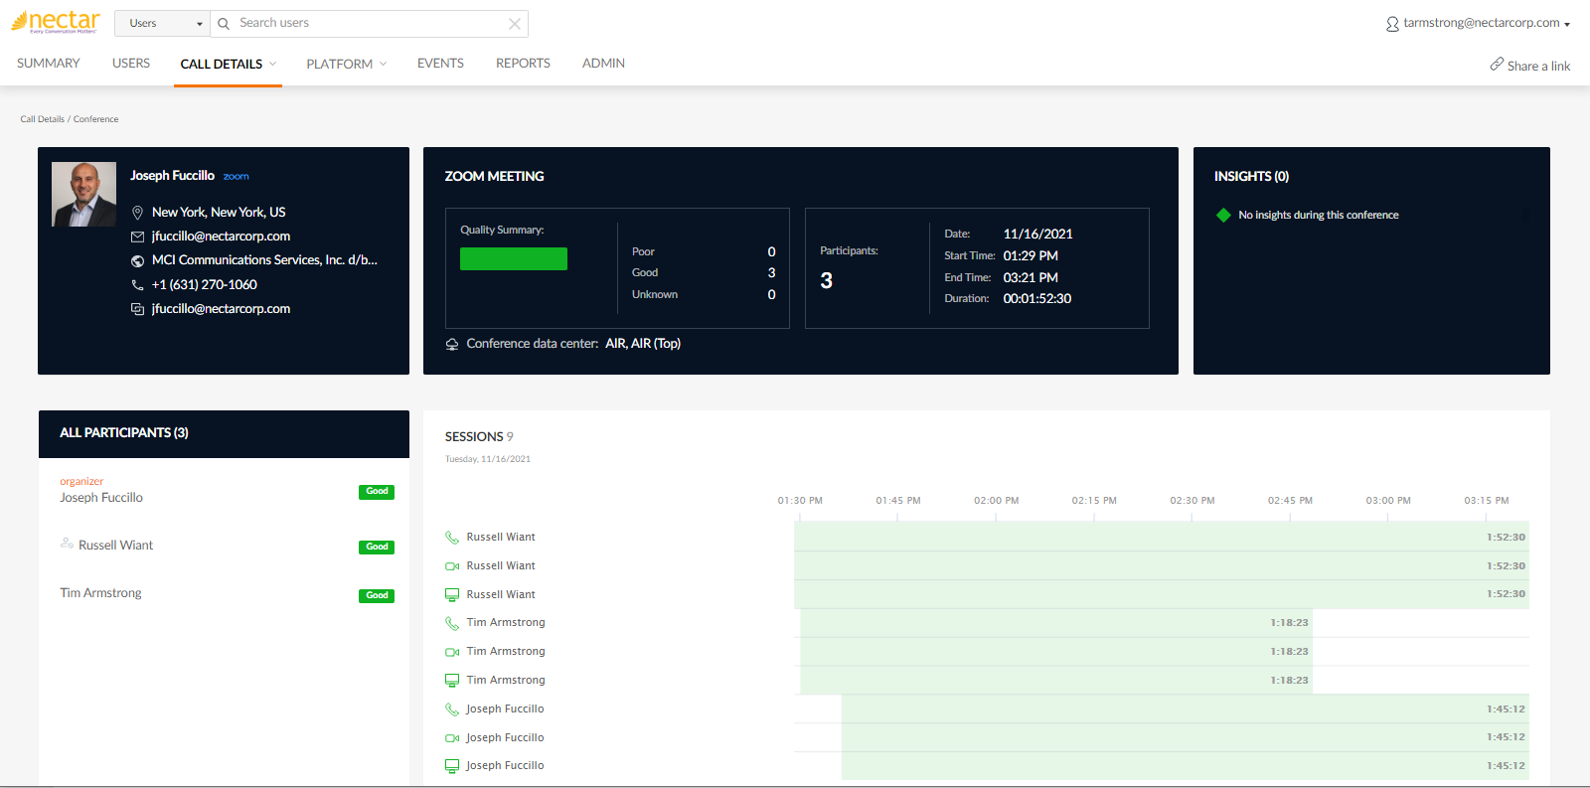The width and height of the screenshot is (1590, 788).
Task: Click Call Details breadcrumb link
Action: coord(42,119)
